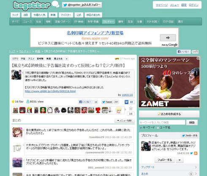
Task: Open the ghibli.jp info link
Action: (50, 91)
